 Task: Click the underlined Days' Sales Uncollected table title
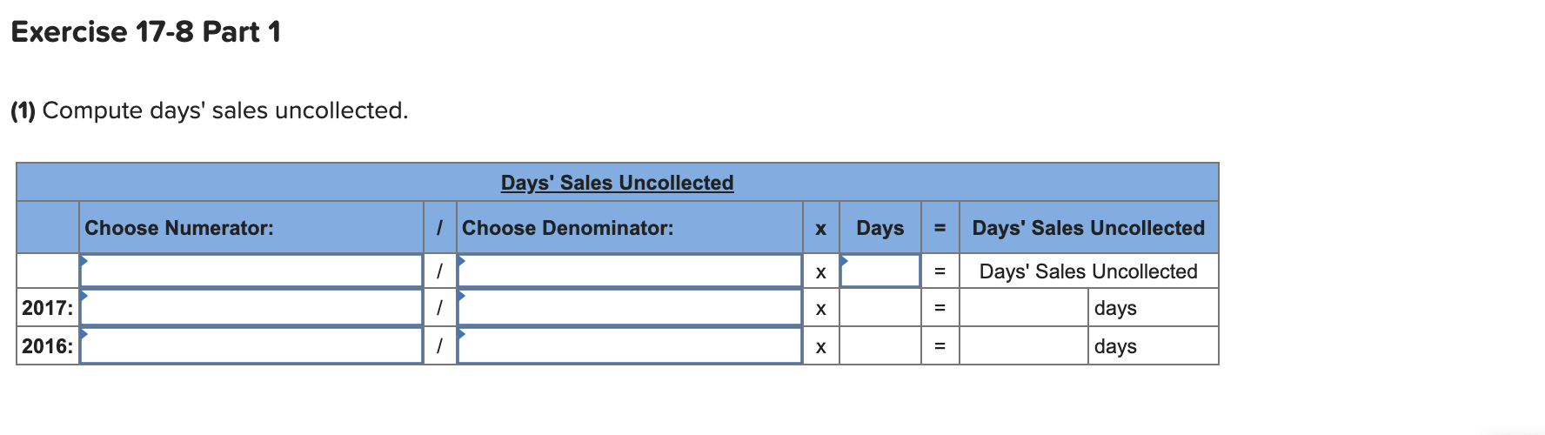click(x=617, y=183)
